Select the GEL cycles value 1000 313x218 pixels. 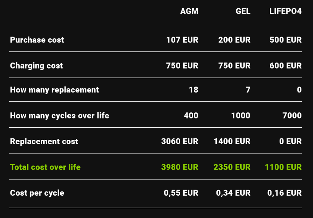pos(241,115)
